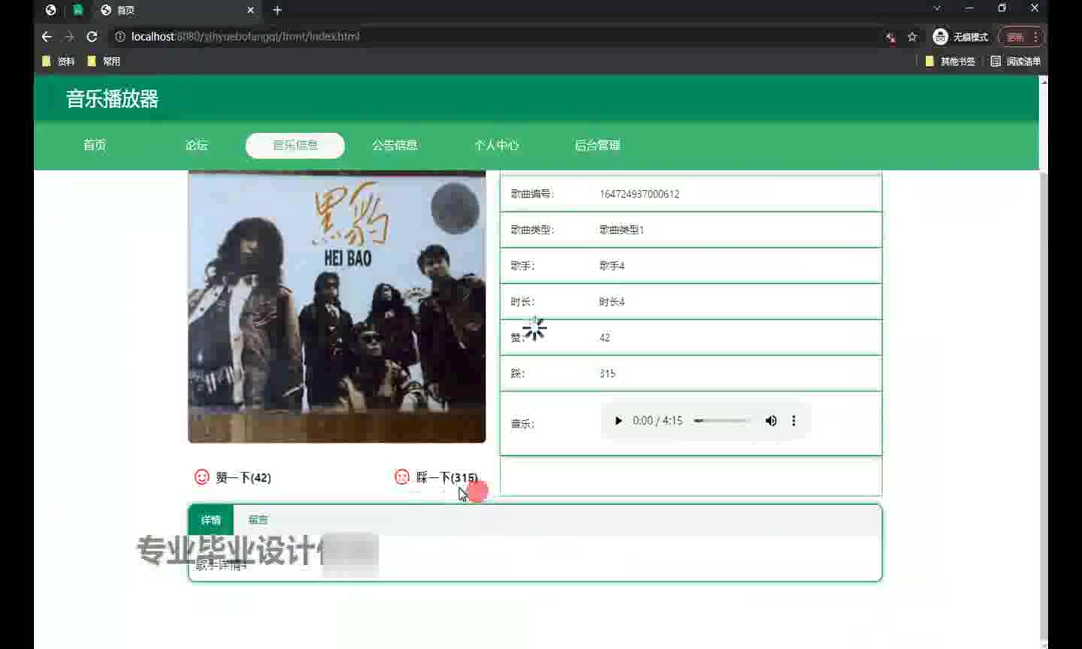Screen dimensions: 1082x649
Task: Close the 首页 browser tab
Action: [x=250, y=10]
